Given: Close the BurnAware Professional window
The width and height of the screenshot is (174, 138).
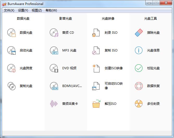Looking at the screenshot, I should point(166,3).
